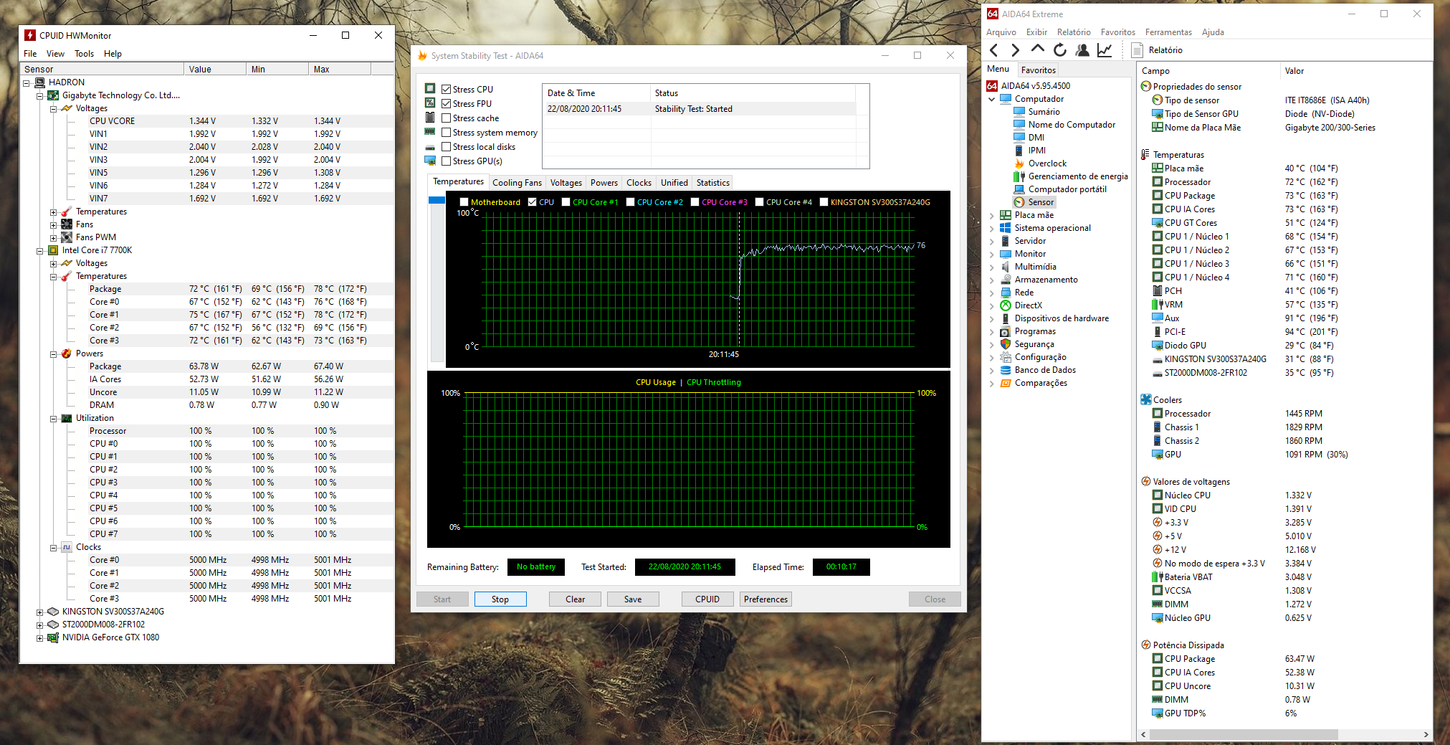Viewport: 1450px width, 745px height.
Task: Expand the ST2000DM008-2FR102 drive node
Action: pos(39,625)
